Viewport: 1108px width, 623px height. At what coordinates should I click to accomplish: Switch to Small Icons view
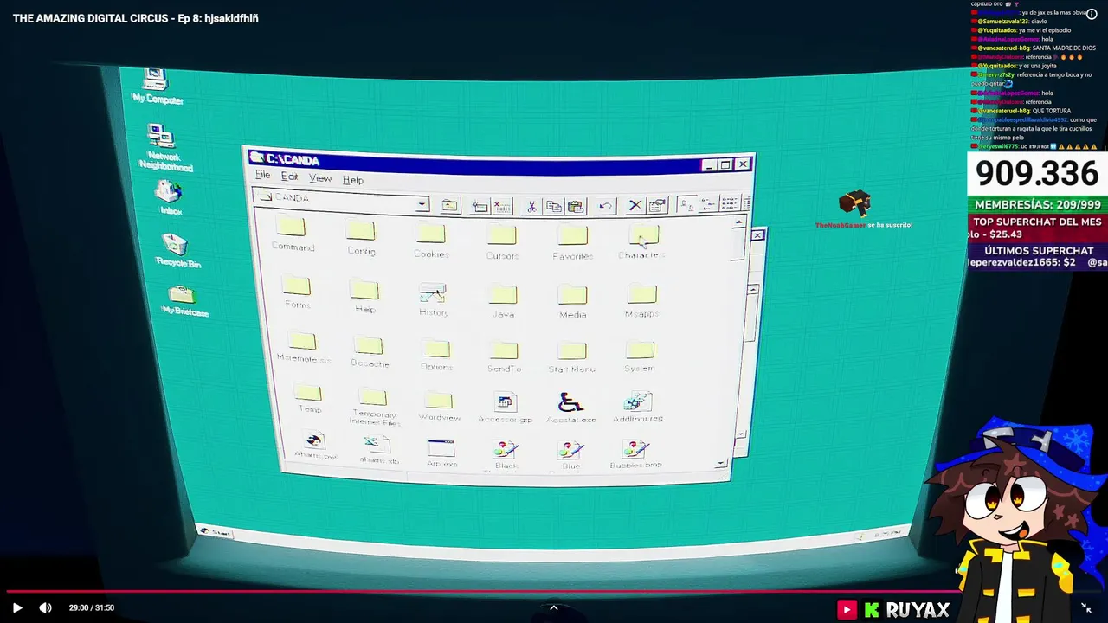707,204
